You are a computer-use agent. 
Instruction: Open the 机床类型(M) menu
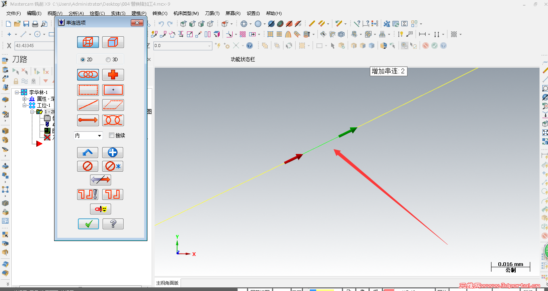click(186, 13)
